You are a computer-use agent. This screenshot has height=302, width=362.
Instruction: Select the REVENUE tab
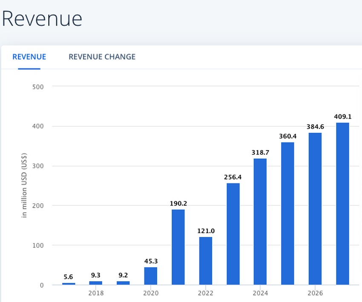point(29,57)
